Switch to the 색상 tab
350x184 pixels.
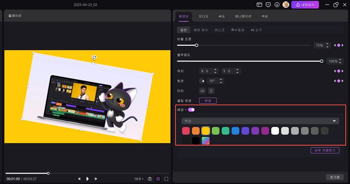click(x=265, y=16)
